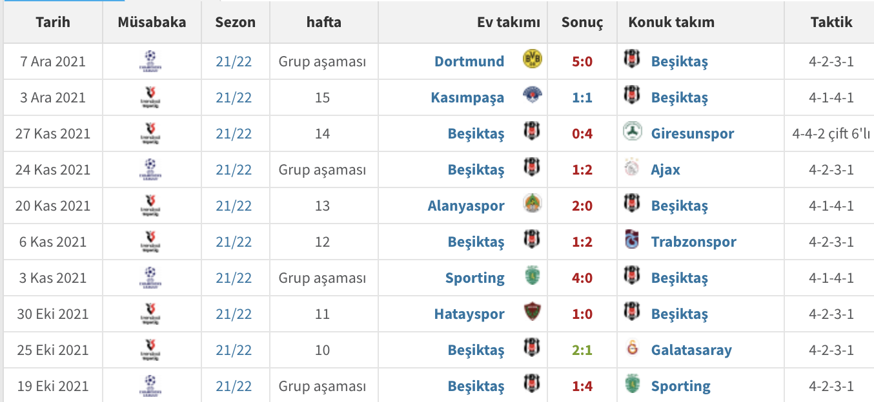
Task: Click the Trabzonspor club crest icon
Action: [x=631, y=240]
